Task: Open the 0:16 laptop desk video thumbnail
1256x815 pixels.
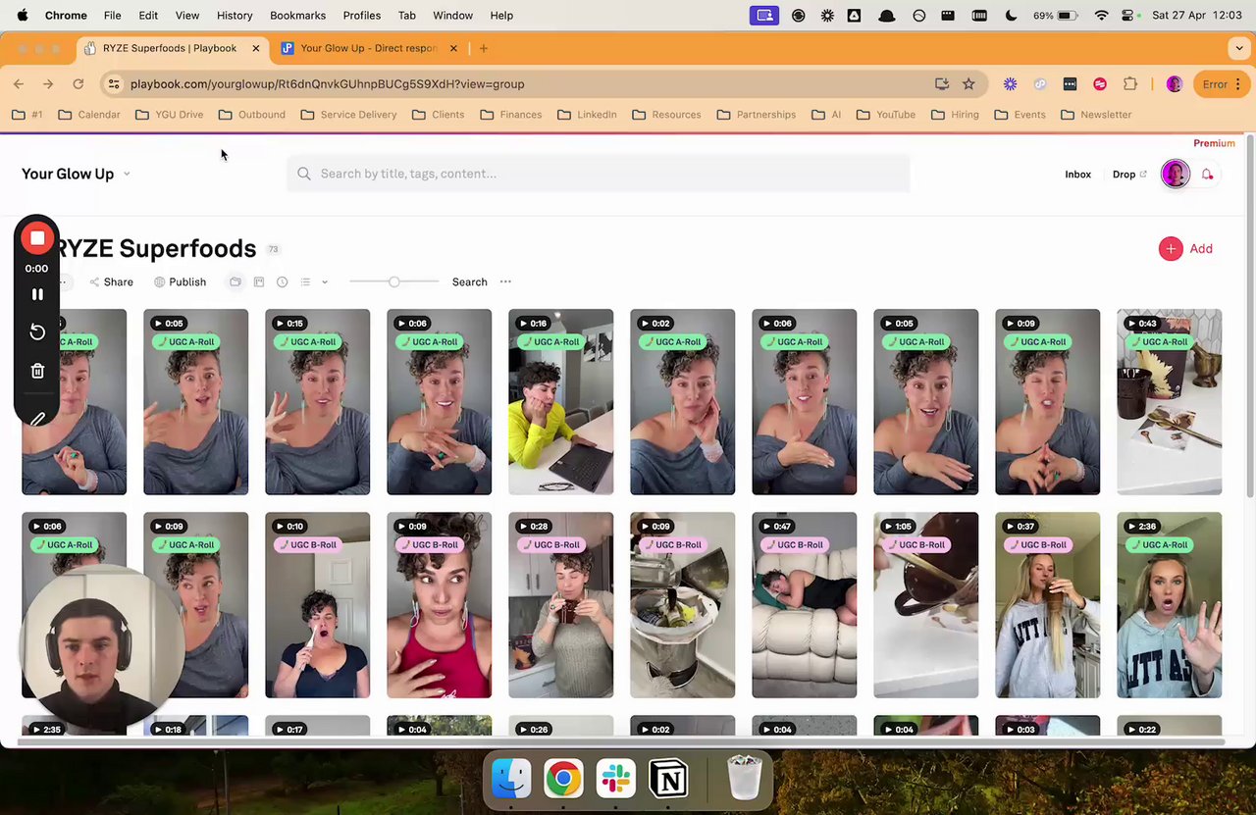Action: click(x=560, y=402)
